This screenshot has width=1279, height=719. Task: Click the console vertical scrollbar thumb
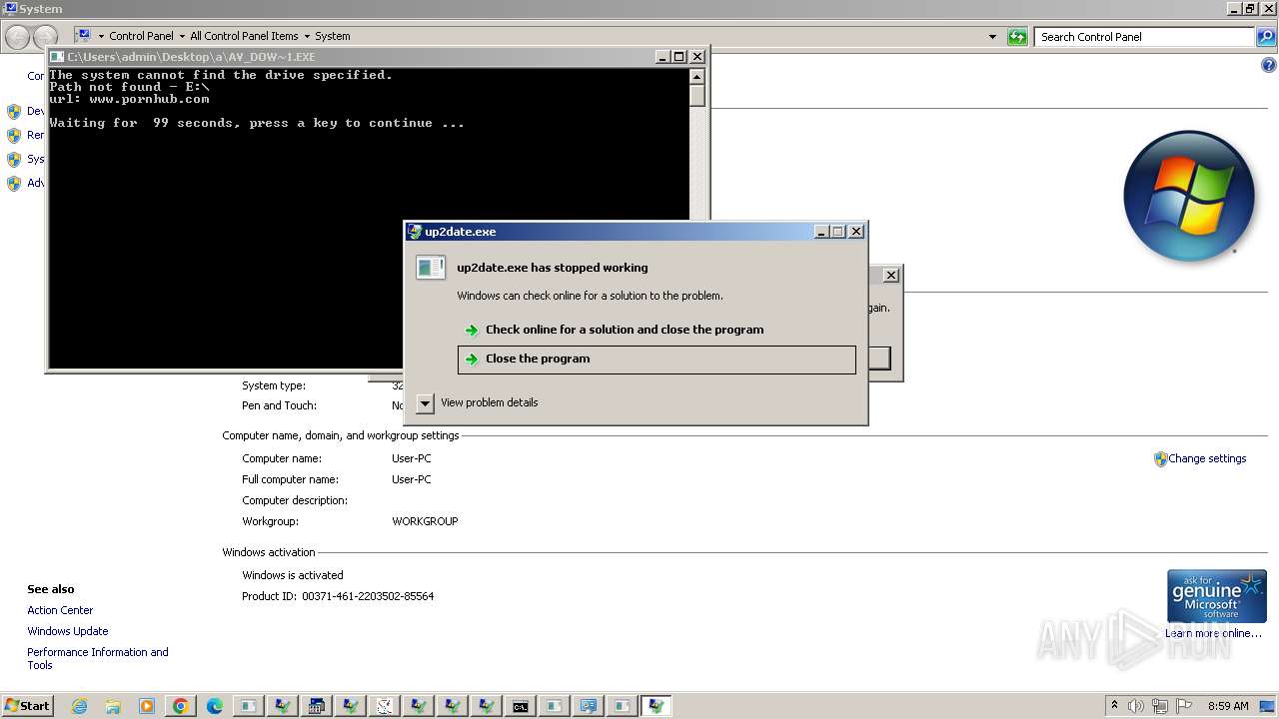coord(696,96)
